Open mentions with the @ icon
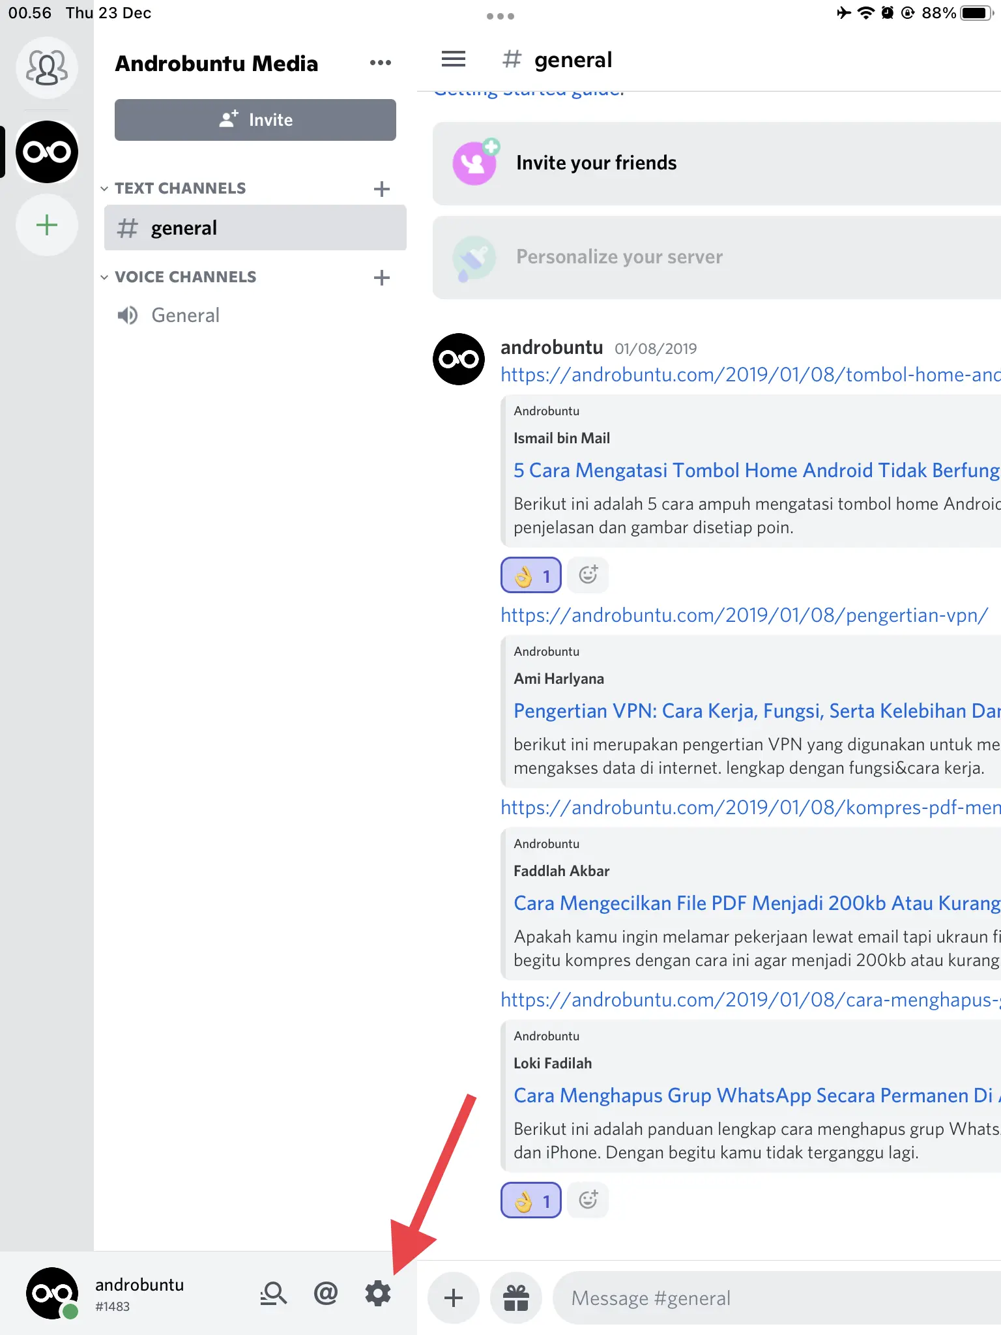Viewport: 1001px width, 1335px height. (326, 1293)
